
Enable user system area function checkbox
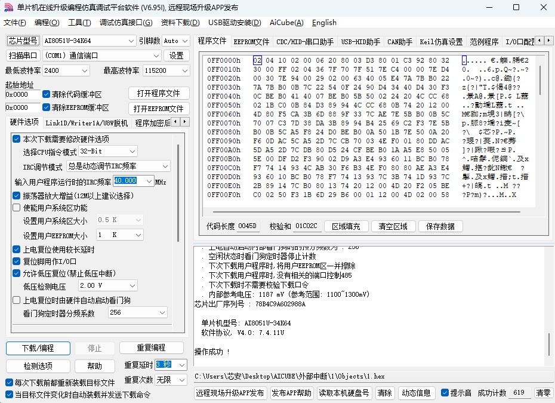pos(16,208)
